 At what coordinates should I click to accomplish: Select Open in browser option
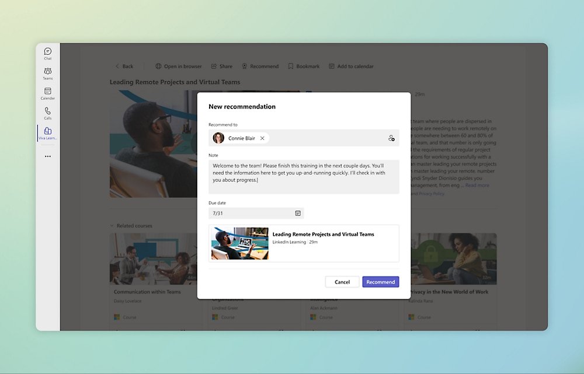178,67
